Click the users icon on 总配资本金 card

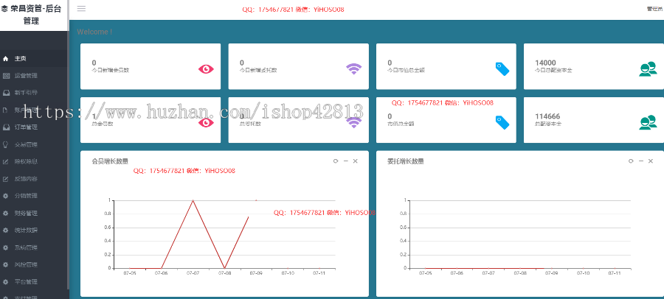648,122
